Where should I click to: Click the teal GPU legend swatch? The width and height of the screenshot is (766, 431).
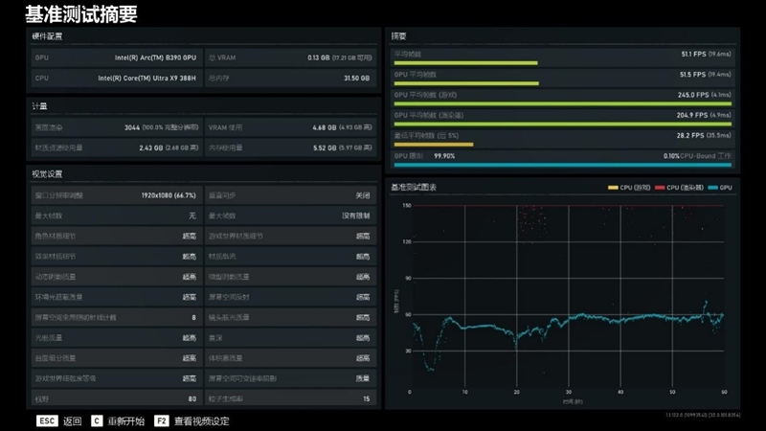point(712,188)
